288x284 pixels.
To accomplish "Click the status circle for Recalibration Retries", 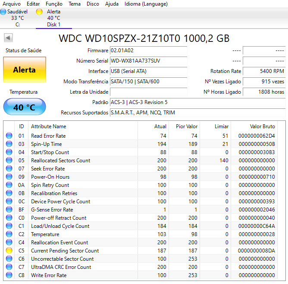I will click(x=9, y=193).
